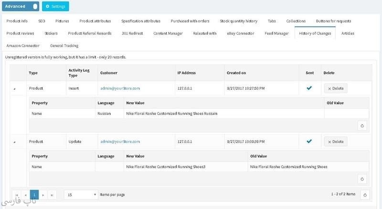Select page number 1 in pager
Viewport: 382px width, 209px height.
click(x=34, y=195)
